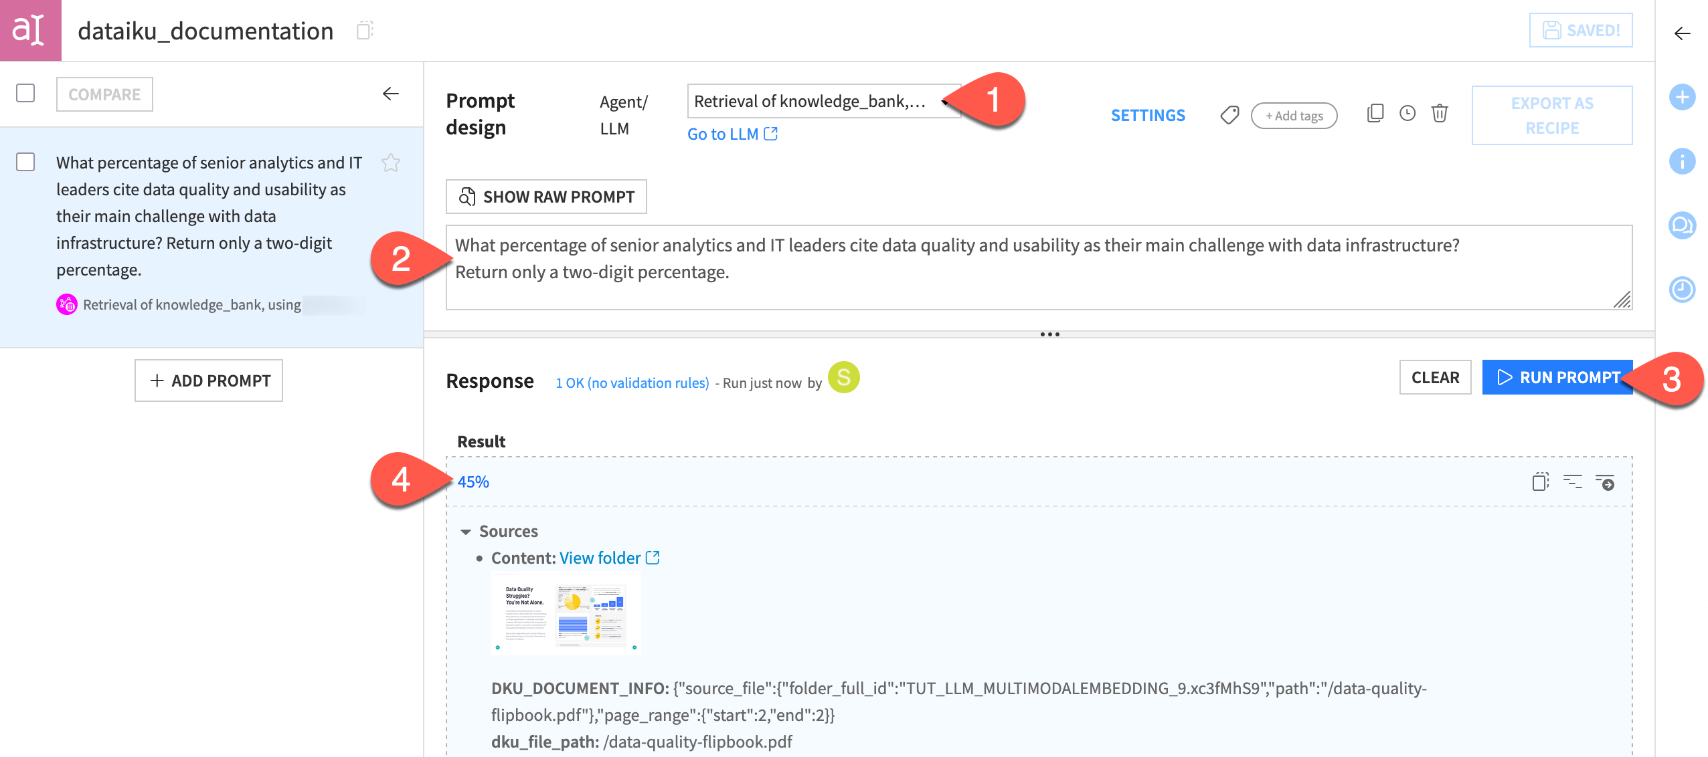Open the prompt history clock icon
1708x757 pixels.
[1407, 113]
